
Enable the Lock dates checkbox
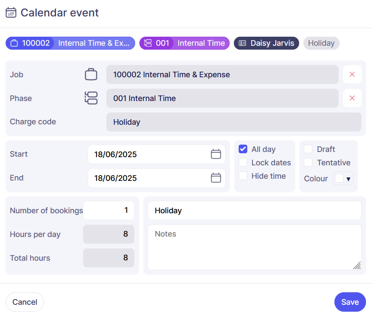point(243,163)
